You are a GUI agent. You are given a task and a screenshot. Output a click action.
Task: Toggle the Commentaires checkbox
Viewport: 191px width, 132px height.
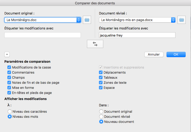[x=9, y=73]
